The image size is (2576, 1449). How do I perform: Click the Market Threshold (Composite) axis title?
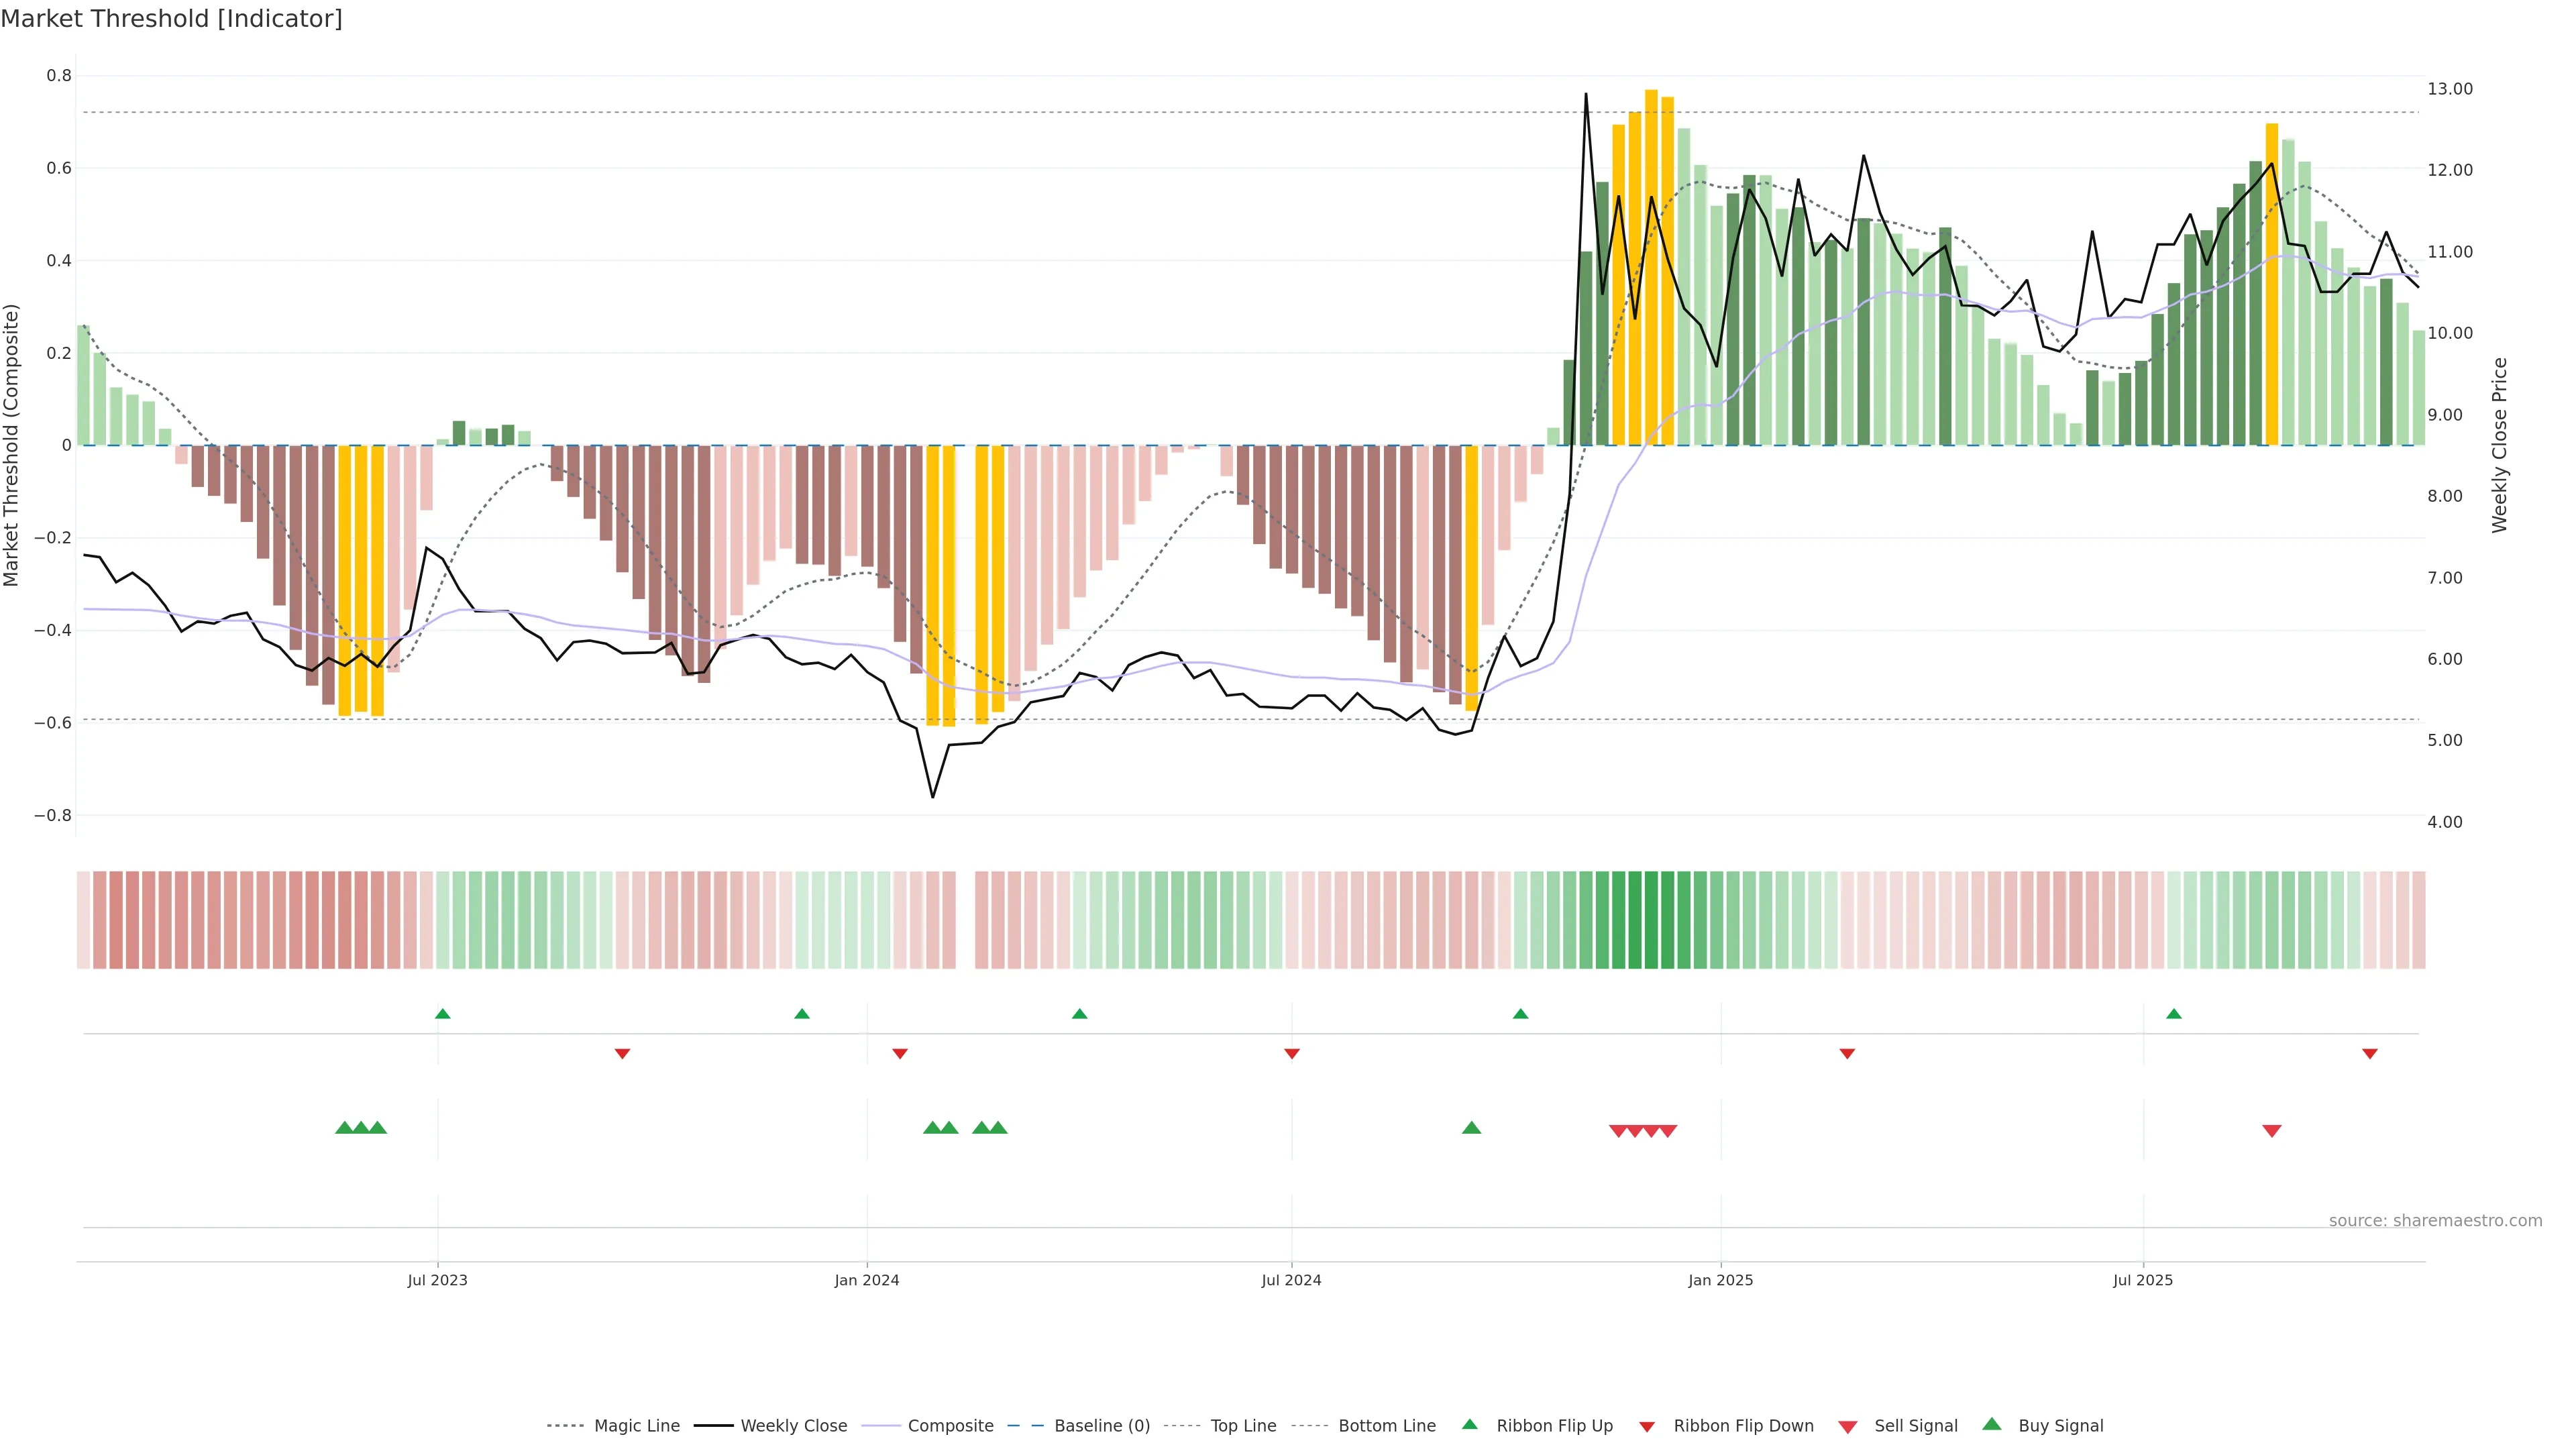coord(12,445)
